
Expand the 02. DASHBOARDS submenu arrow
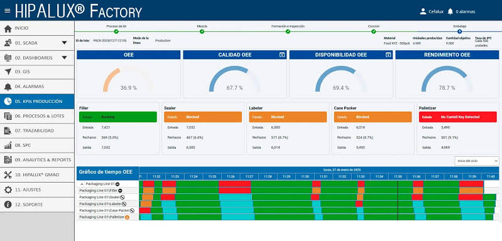click(64, 58)
